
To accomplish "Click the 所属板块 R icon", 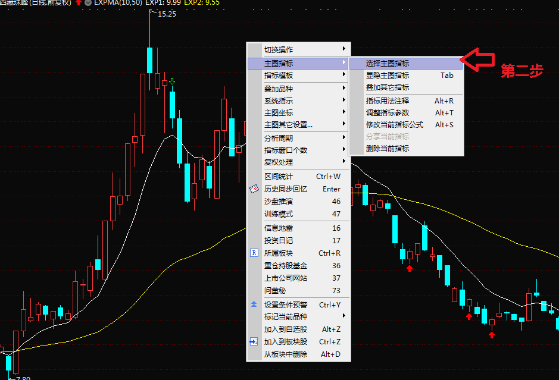I will click(x=254, y=253).
